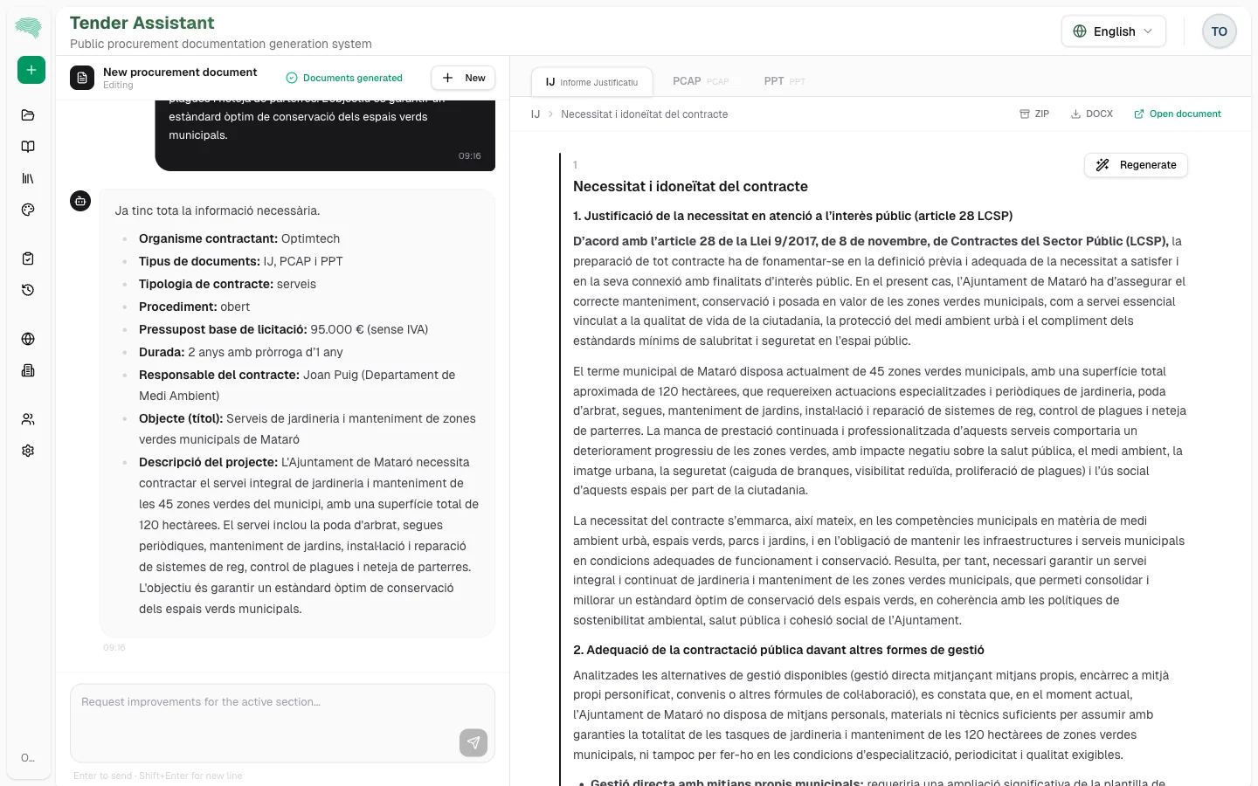Open settings via the gear icon

pos(28,450)
